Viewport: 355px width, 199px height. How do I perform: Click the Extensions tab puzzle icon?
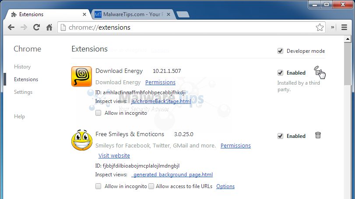tap(14, 15)
